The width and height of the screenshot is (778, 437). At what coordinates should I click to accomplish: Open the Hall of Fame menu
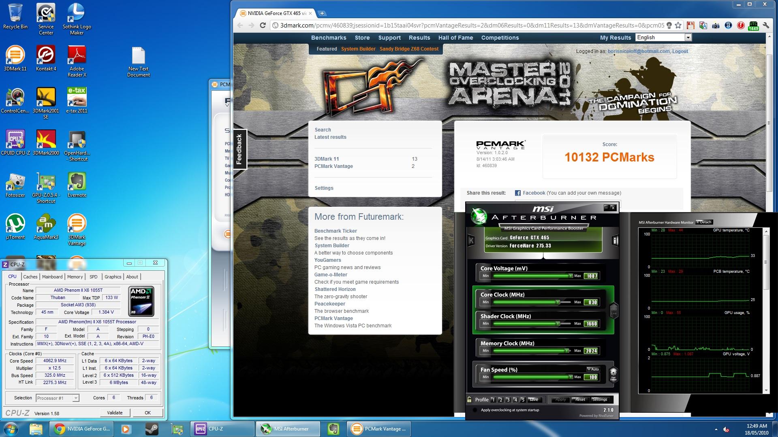455,38
